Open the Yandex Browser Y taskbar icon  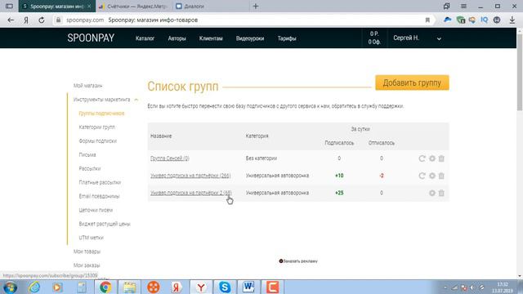tap(201, 287)
